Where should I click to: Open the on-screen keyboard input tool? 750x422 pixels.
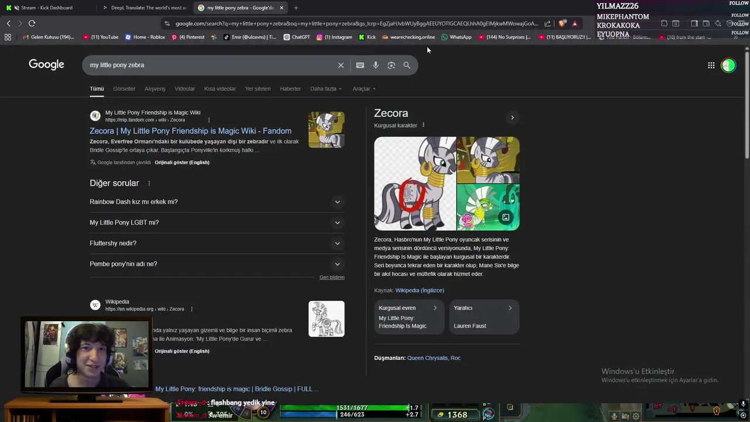click(360, 65)
